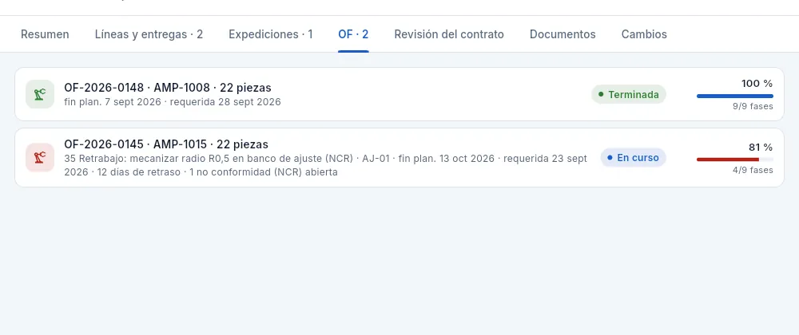This screenshot has height=335, width=799.
Task: Open the Resumen tab
Action: tap(45, 34)
